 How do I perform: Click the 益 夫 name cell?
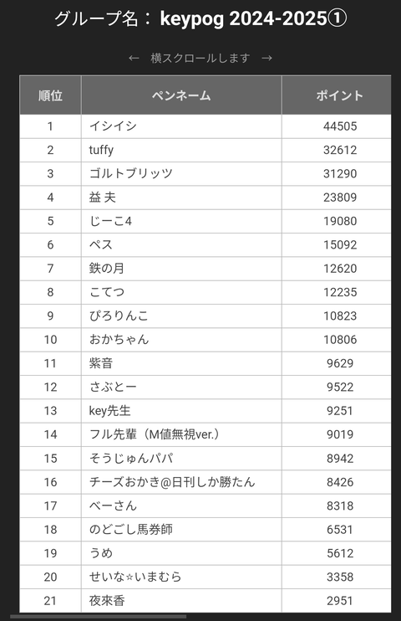(181, 198)
